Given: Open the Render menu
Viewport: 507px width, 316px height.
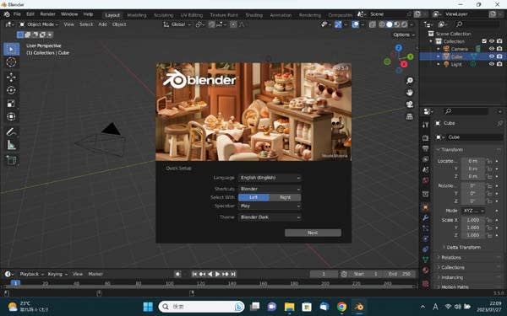Looking at the screenshot, I should point(48,14).
